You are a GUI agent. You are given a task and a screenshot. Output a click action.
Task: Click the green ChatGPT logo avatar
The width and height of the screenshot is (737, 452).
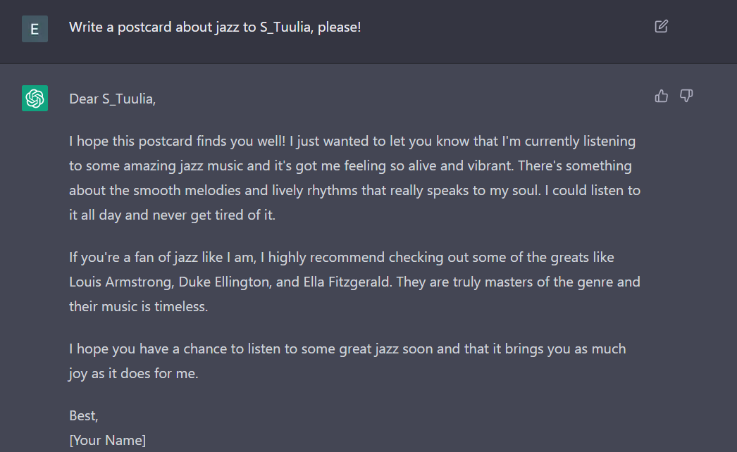coord(35,98)
